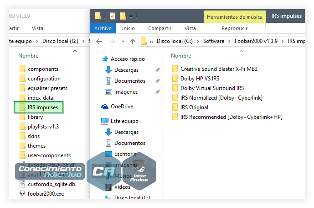Select IRS Normalized [Dolby+Cyberlink] folder
Viewport: 314px width, 208px height.
[x=217, y=98]
